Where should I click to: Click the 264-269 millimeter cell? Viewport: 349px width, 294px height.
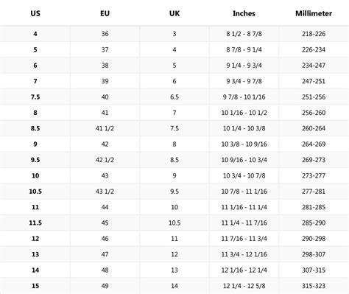314,144
